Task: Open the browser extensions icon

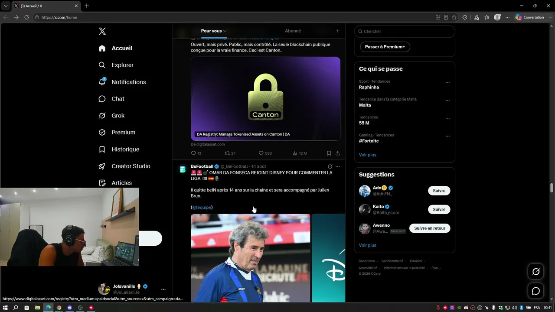Action: (465, 17)
